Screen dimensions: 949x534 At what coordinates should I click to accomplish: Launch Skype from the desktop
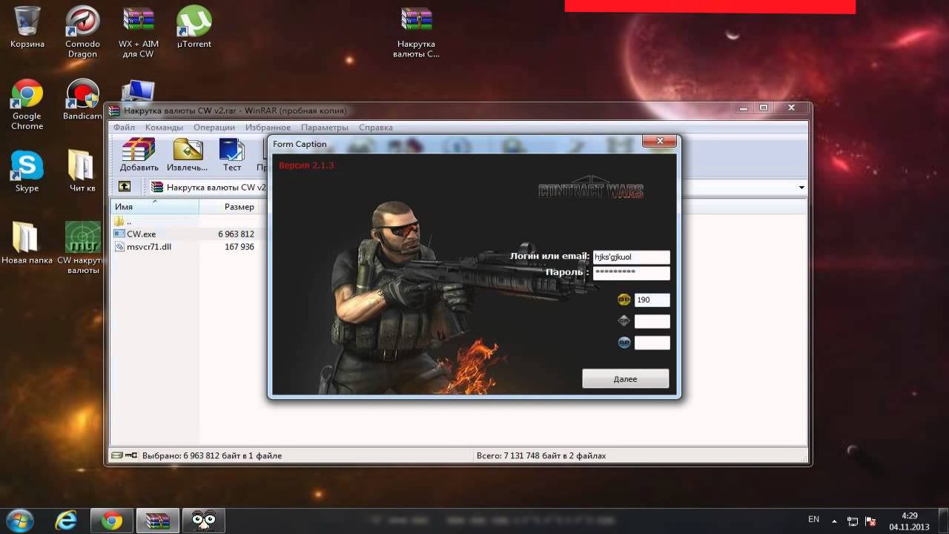[x=27, y=171]
